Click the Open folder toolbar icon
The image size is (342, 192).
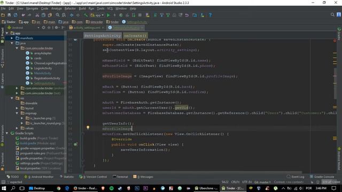pyautogui.click(x=3, y=15)
